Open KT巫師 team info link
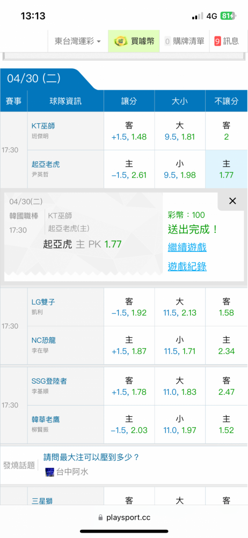Screen dimensions: 248x538 coord(43,126)
